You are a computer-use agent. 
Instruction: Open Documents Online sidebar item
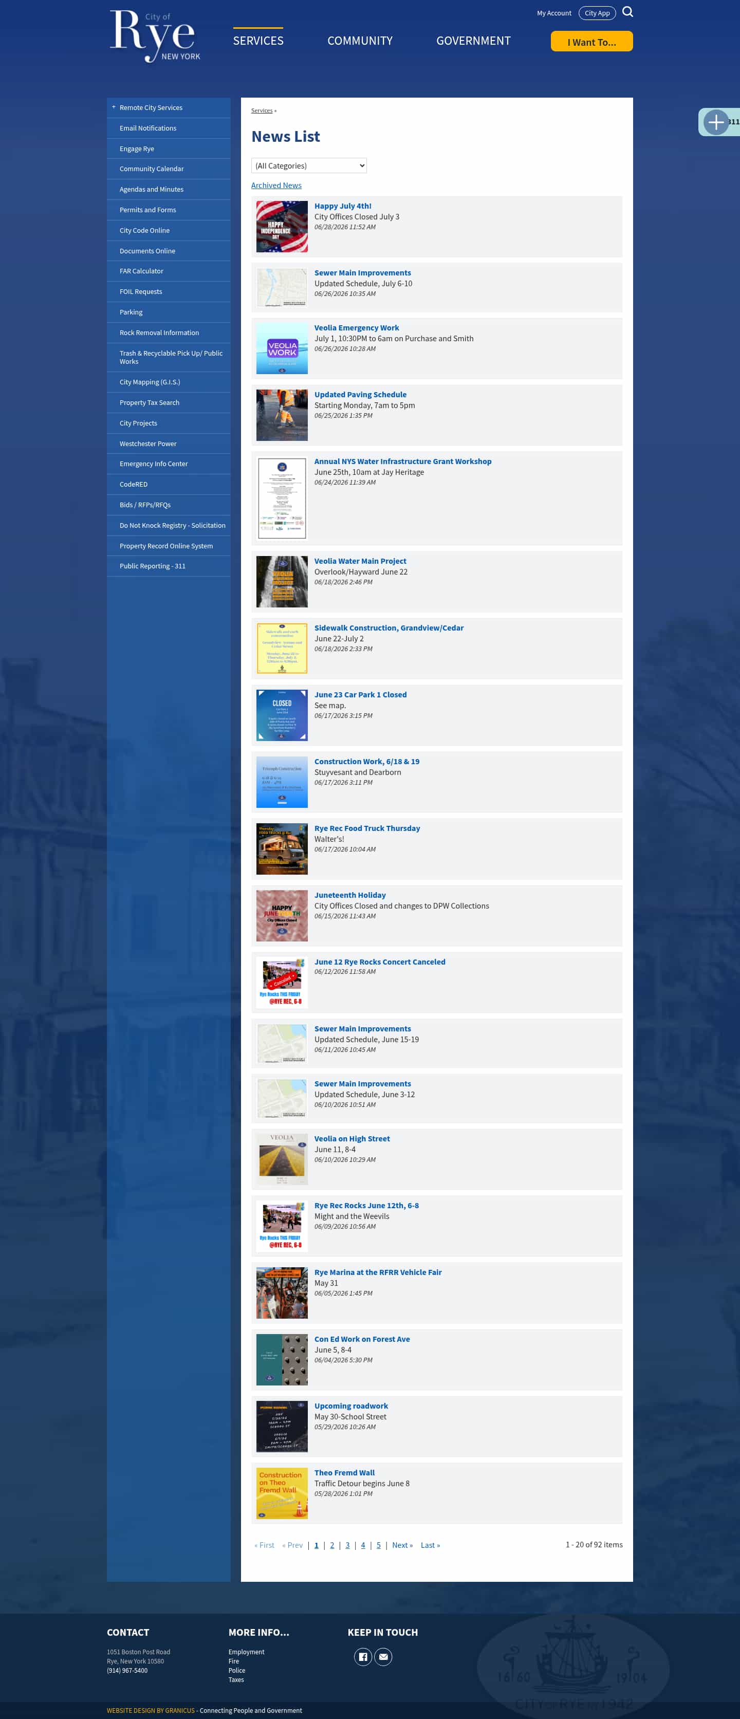pyautogui.click(x=168, y=251)
